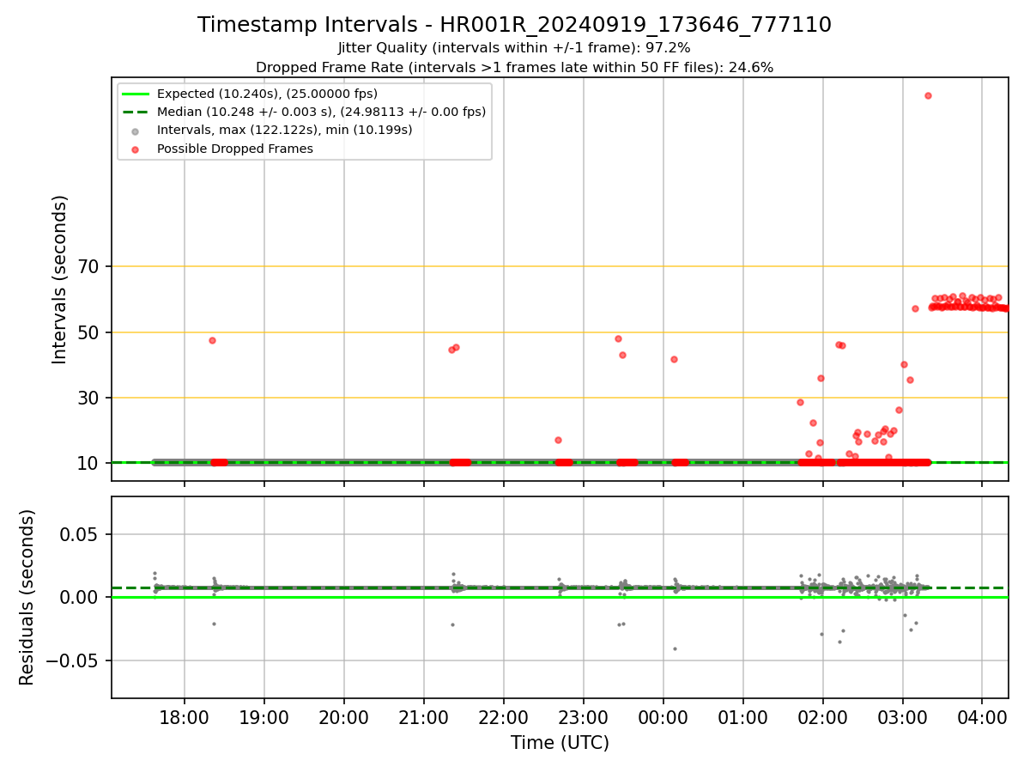Click the x-axis tick label '04:00'

coord(982,717)
